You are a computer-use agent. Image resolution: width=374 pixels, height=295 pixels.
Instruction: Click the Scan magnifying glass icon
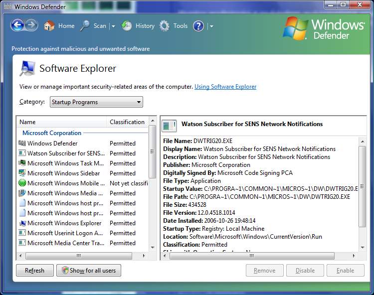click(85, 26)
